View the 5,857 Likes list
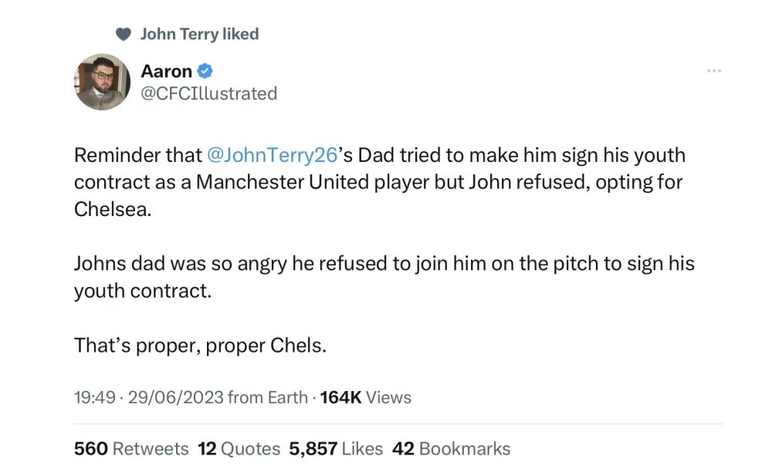This screenshot has width=772, height=466. pyautogui.click(x=336, y=449)
